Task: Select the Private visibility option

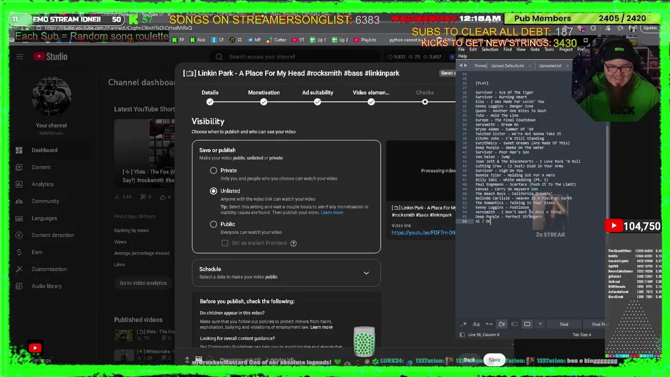Action: tap(214, 171)
